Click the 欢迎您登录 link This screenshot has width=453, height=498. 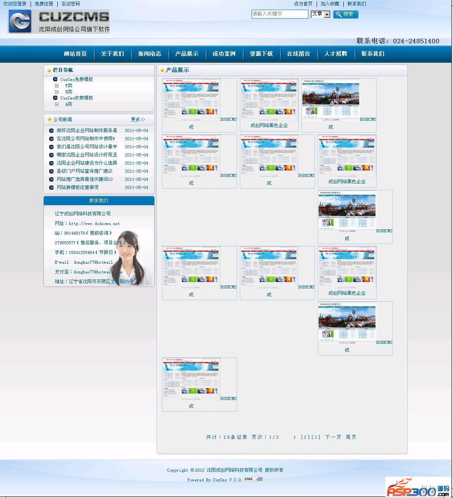coord(15,4)
